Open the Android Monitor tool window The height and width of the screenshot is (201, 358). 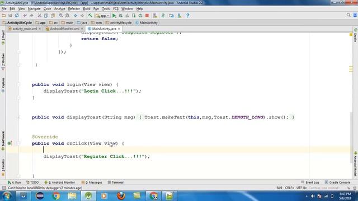point(60,183)
